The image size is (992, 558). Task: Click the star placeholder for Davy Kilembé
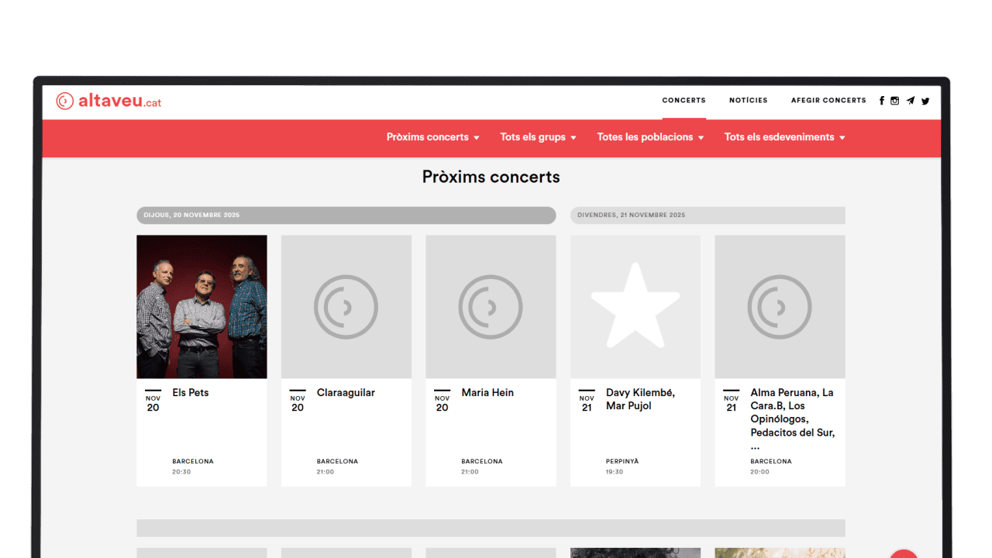635,307
